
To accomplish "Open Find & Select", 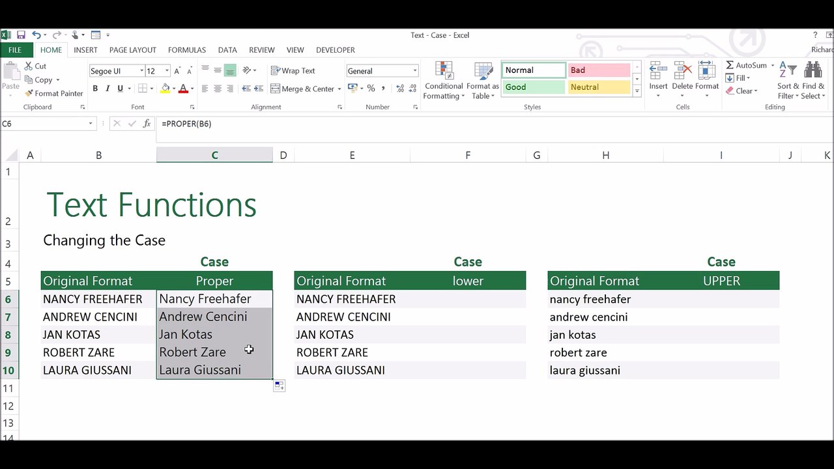I will 813,81.
